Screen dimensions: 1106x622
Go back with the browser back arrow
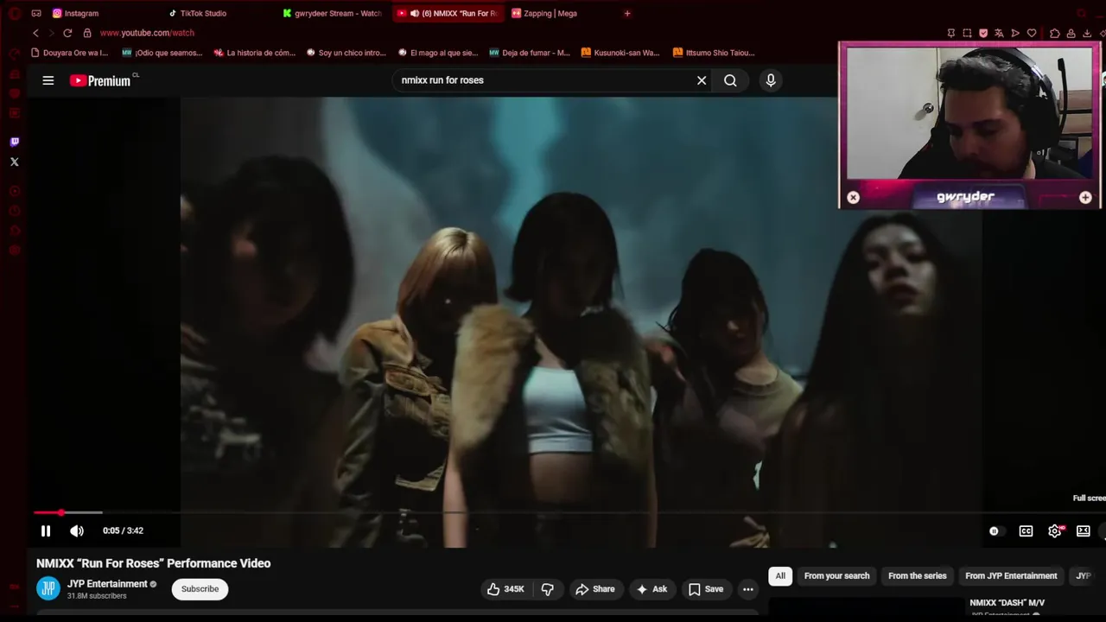(35, 33)
